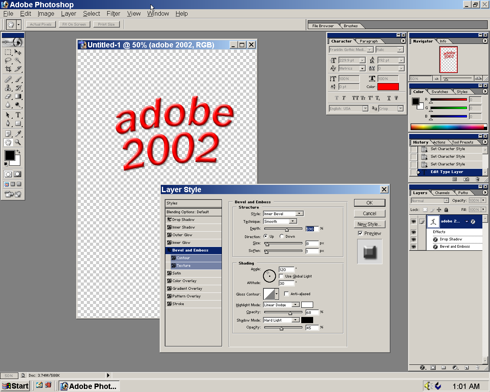Click add layer mask icon in Layers panel
Viewport: 490px width, 392px height.
(x=433, y=367)
